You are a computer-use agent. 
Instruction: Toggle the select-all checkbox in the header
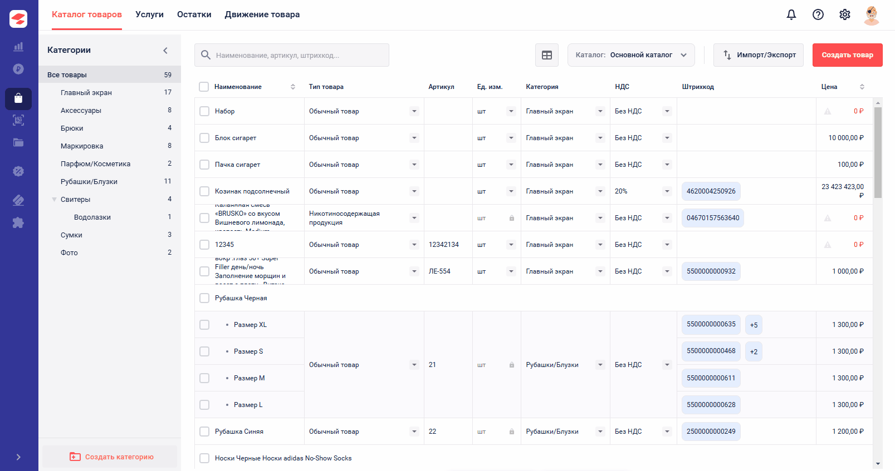tap(204, 87)
